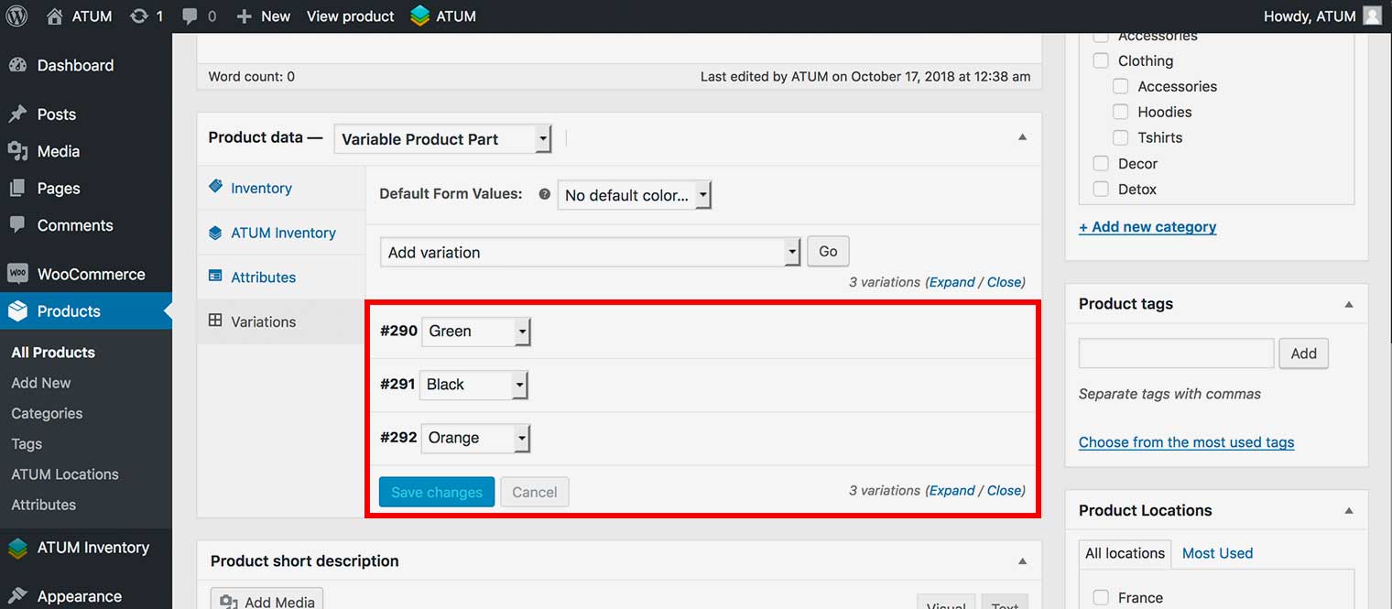Screen dimensions: 1392x609
Task: Switch to the Most Used locations tab
Action: [x=1217, y=553]
